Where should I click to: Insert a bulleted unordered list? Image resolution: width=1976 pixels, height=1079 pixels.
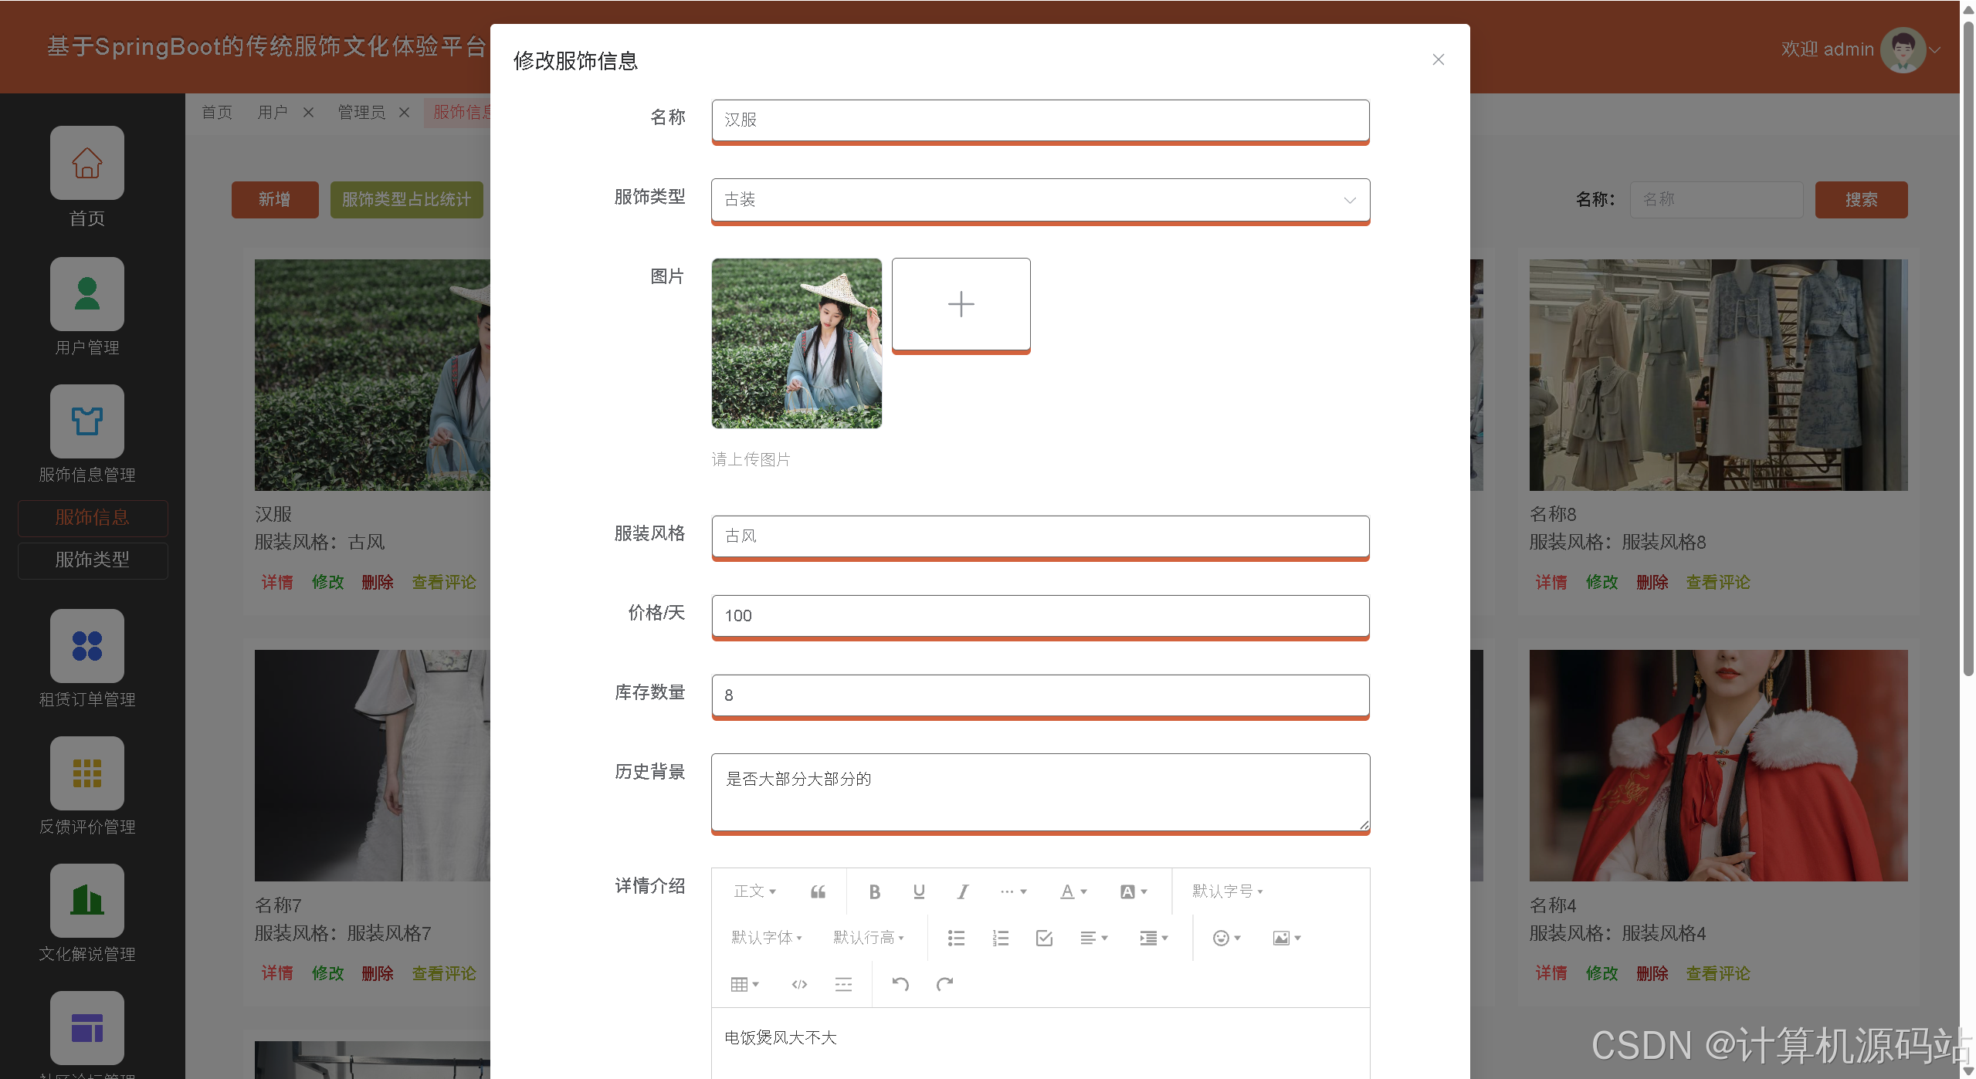click(x=956, y=939)
